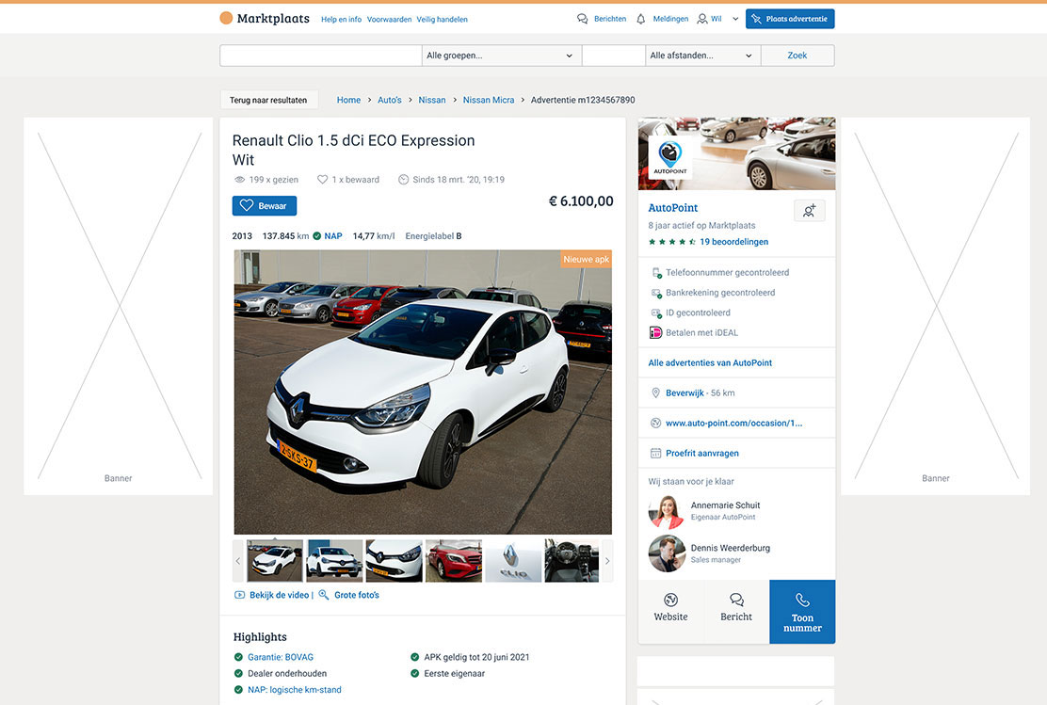
Task: Go to Nissan breadcrumb
Action: [x=432, y=100]
